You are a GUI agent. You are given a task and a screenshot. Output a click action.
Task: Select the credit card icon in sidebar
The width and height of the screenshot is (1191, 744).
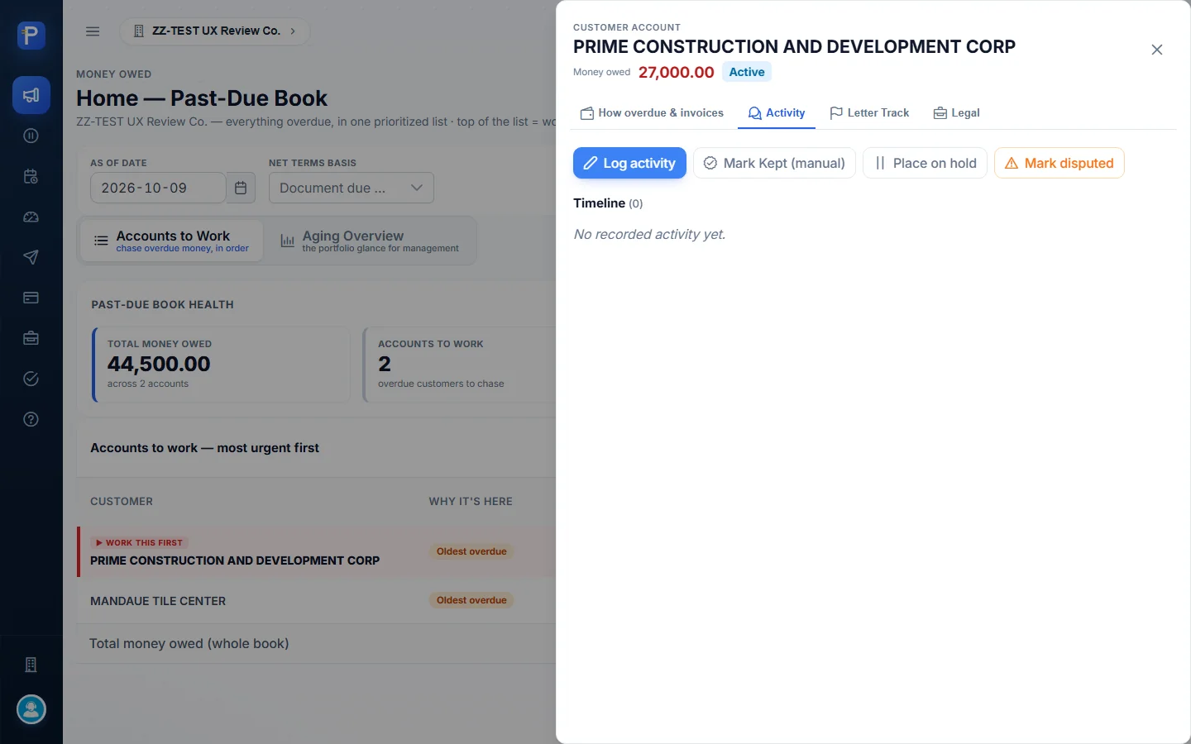pyautogui.click(x=31, y=298)
